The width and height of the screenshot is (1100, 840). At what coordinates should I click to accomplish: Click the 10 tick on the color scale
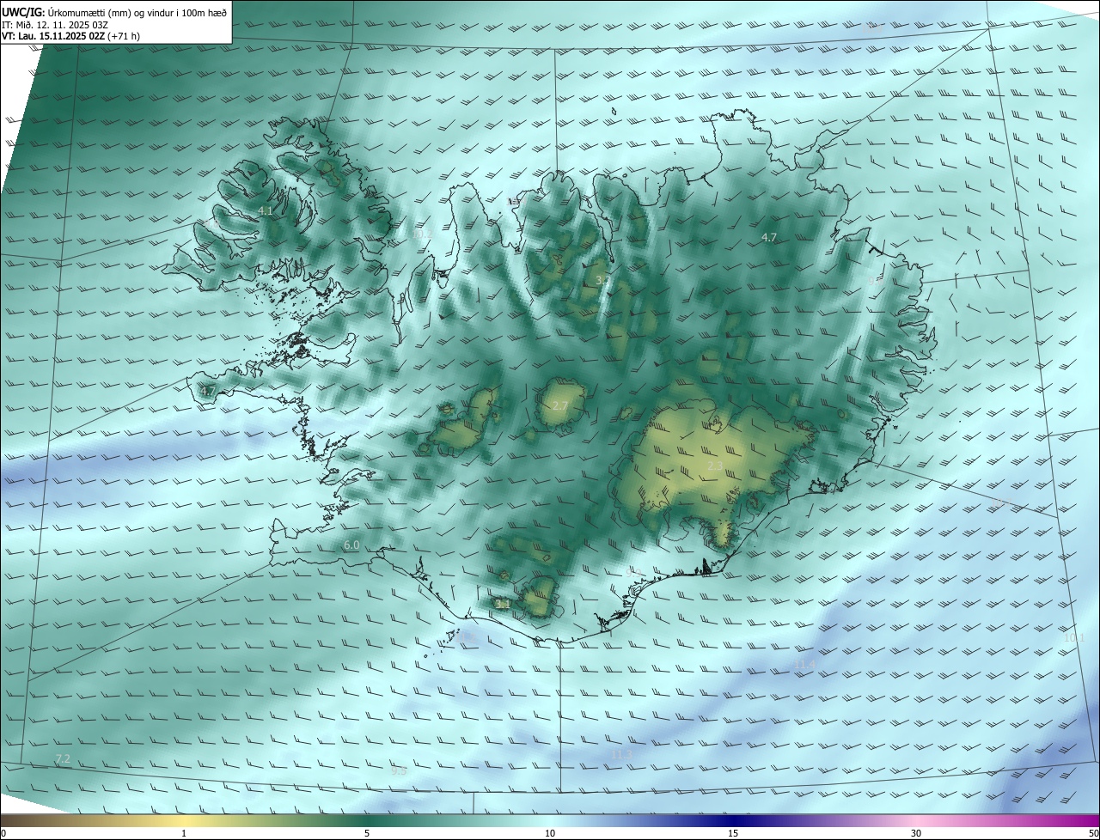550,833
